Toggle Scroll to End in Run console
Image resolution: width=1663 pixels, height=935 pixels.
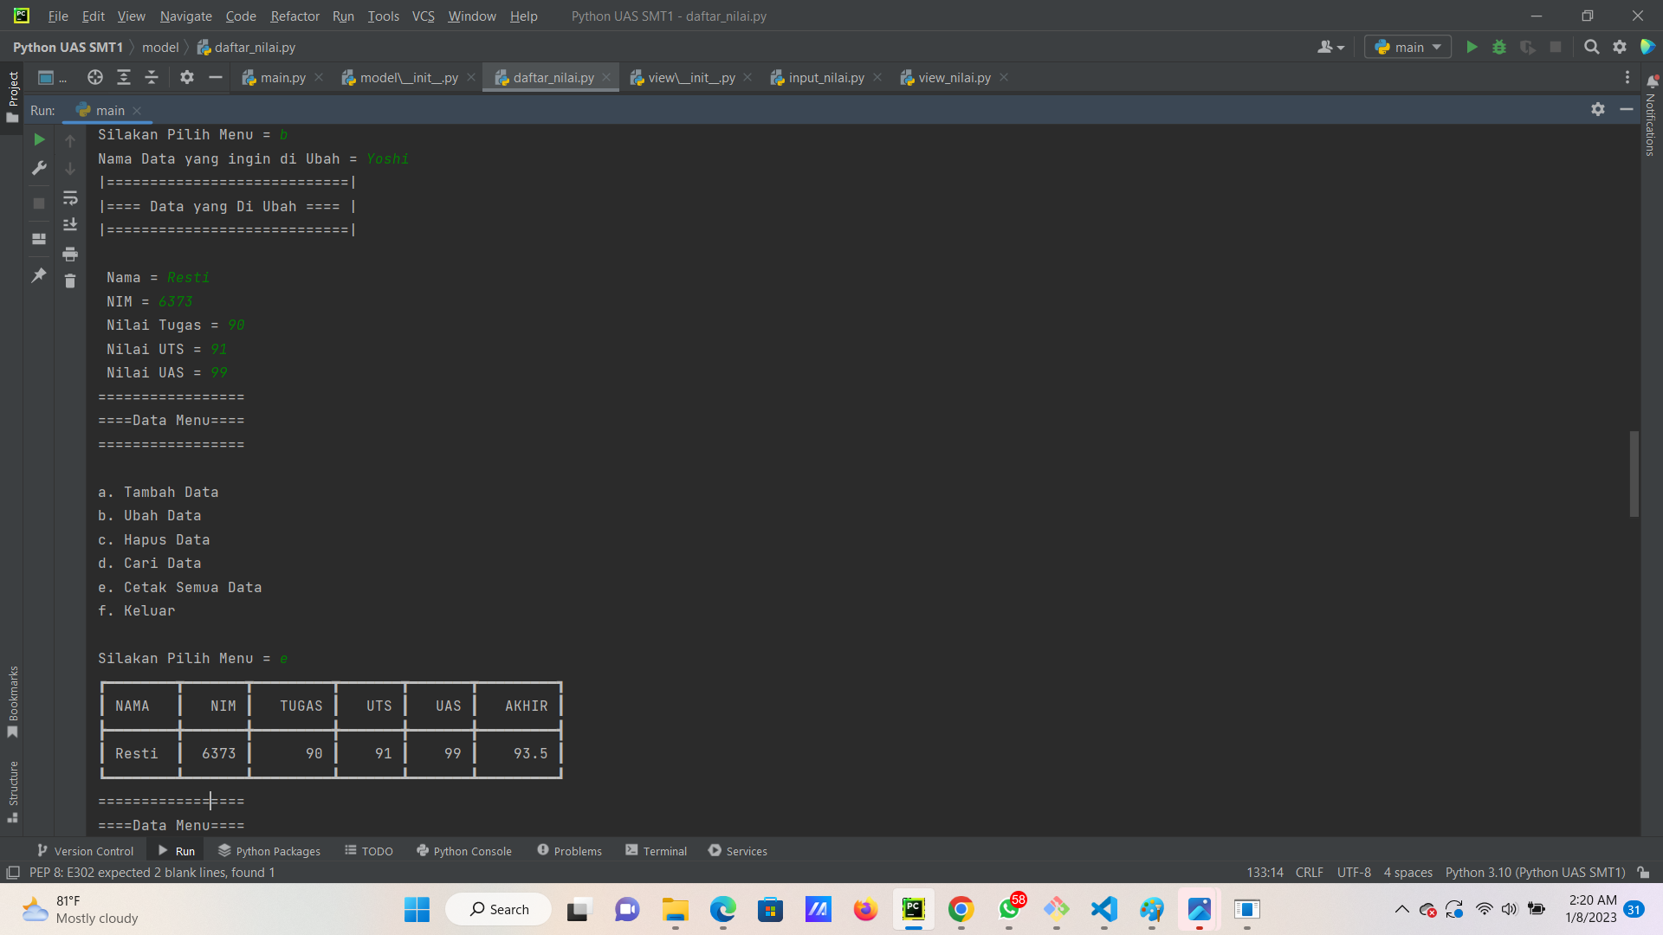[x=70, y=225]
